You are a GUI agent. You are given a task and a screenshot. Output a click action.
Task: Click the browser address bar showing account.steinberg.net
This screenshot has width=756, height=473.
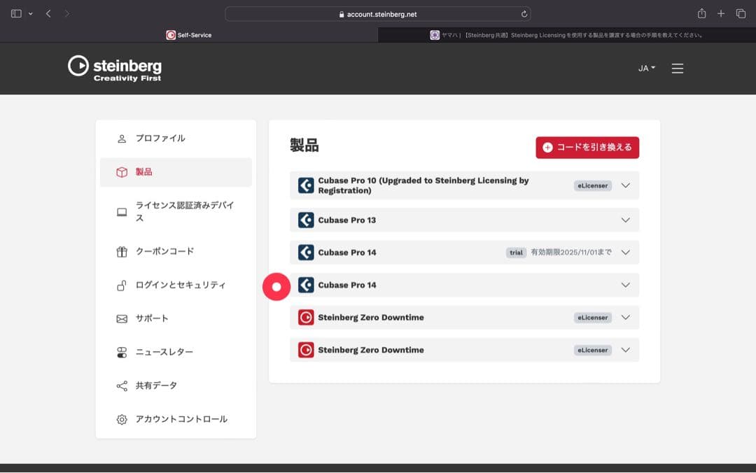378,13
